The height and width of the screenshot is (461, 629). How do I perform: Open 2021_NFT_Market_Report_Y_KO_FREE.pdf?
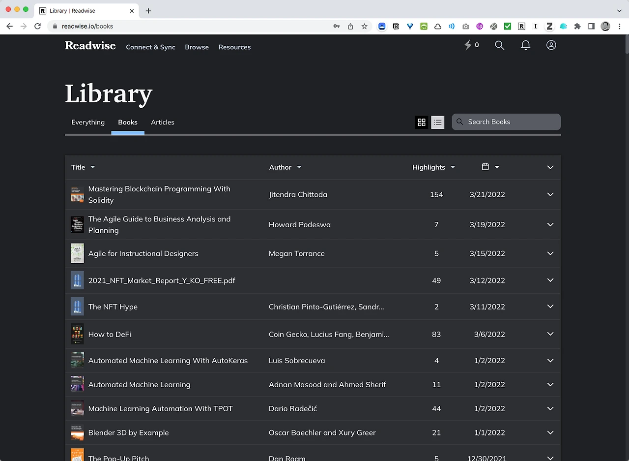(162, 280)
